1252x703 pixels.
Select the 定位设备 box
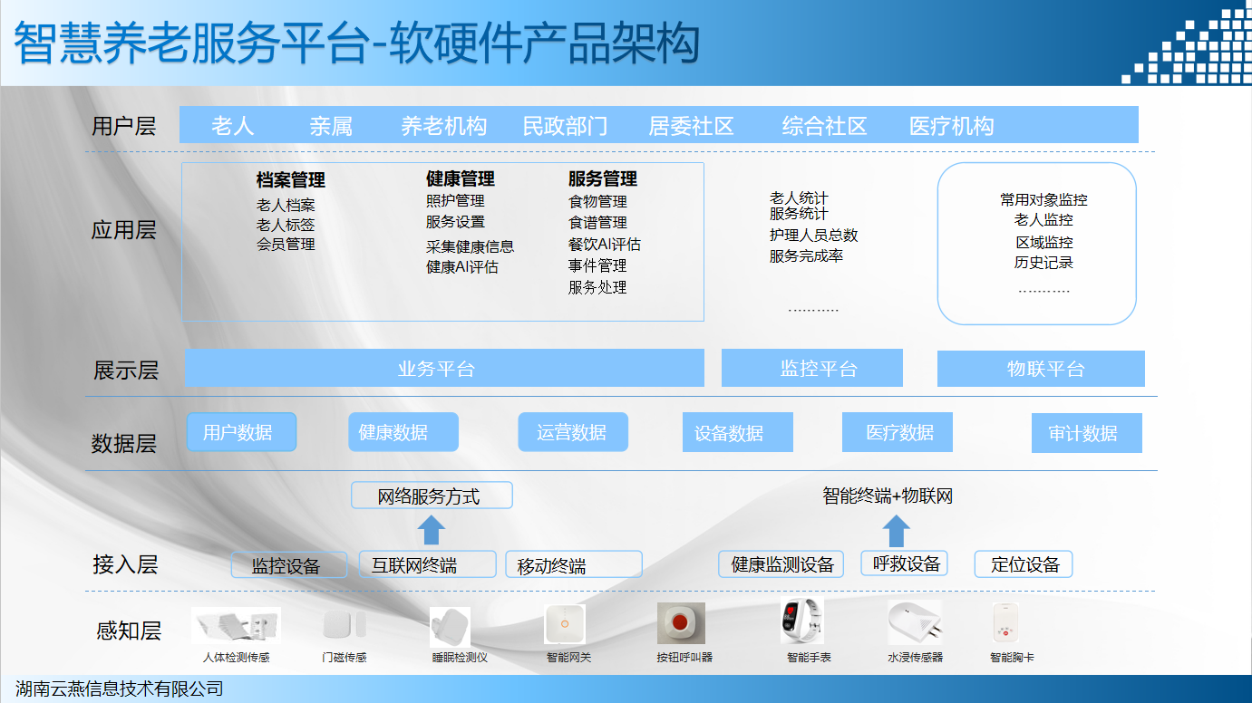click(x=1024, y=564)
